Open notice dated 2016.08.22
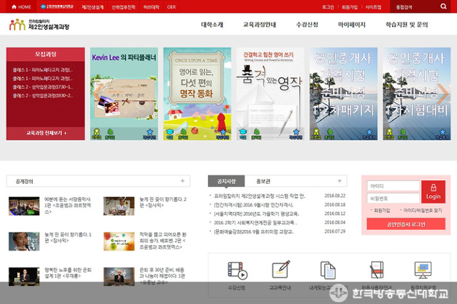The height and width of the screenshot is (304, 457). (x=260, y=196)
